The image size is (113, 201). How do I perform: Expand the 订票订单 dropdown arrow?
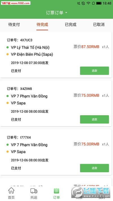point(66,12)
